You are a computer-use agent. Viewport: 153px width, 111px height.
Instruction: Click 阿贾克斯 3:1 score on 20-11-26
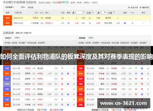pos(34,74)
